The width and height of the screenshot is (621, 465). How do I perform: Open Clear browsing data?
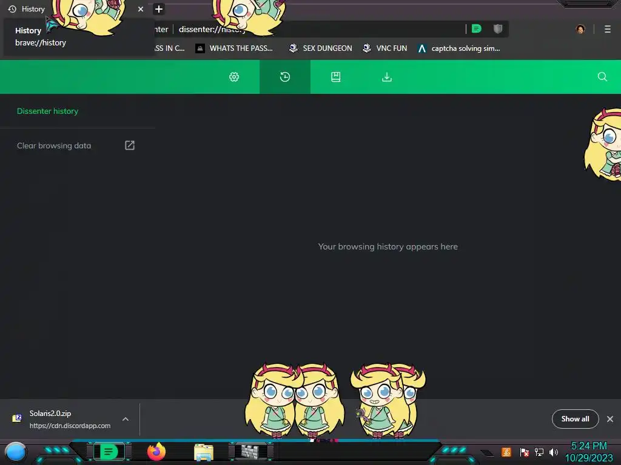(54, 145)
